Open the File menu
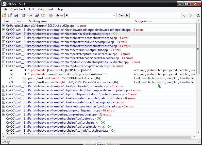 coord(5,9)
